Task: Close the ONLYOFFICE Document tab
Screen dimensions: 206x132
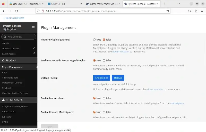Action: (x=43, y=4)
